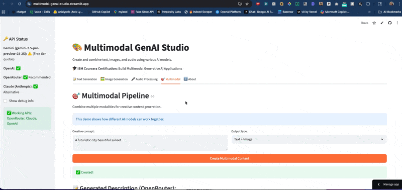Open the Streamlit app three-dot menu
The width and height of the screenshot is (402, 190).
[397, 23]
